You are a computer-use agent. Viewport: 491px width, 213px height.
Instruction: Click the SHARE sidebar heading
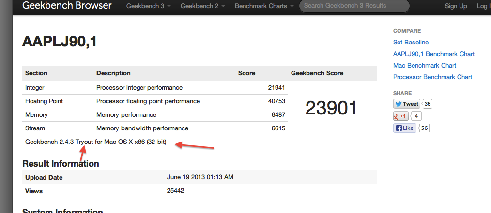[402, 93]
